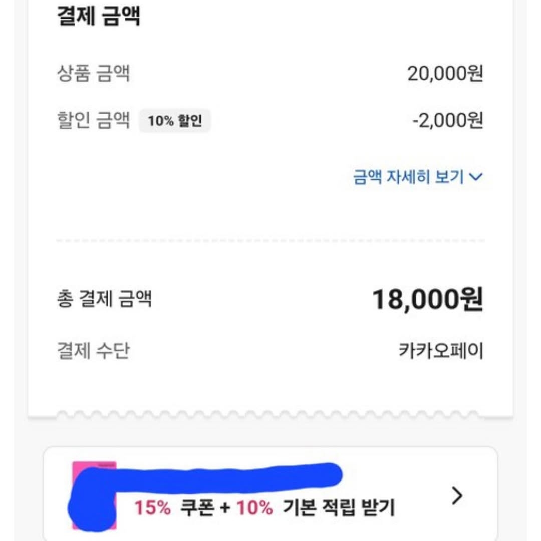Click the 카카오페이 payment method
The height and width of the screenshot is (541, 541).
pos(441,351)
